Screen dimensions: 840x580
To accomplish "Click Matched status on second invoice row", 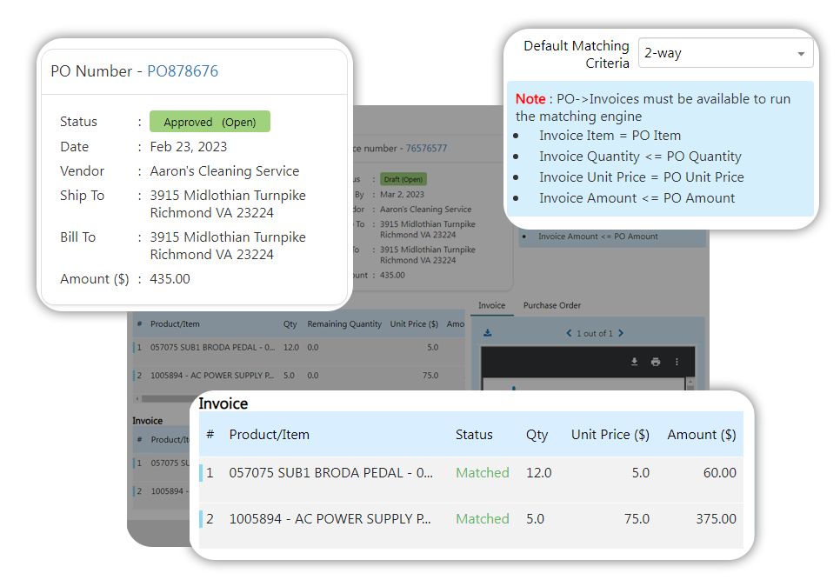I will pyautogui.click(x=482, y=519).
